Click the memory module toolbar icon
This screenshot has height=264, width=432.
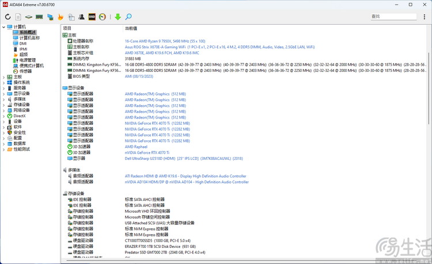[x=39, y=17]
